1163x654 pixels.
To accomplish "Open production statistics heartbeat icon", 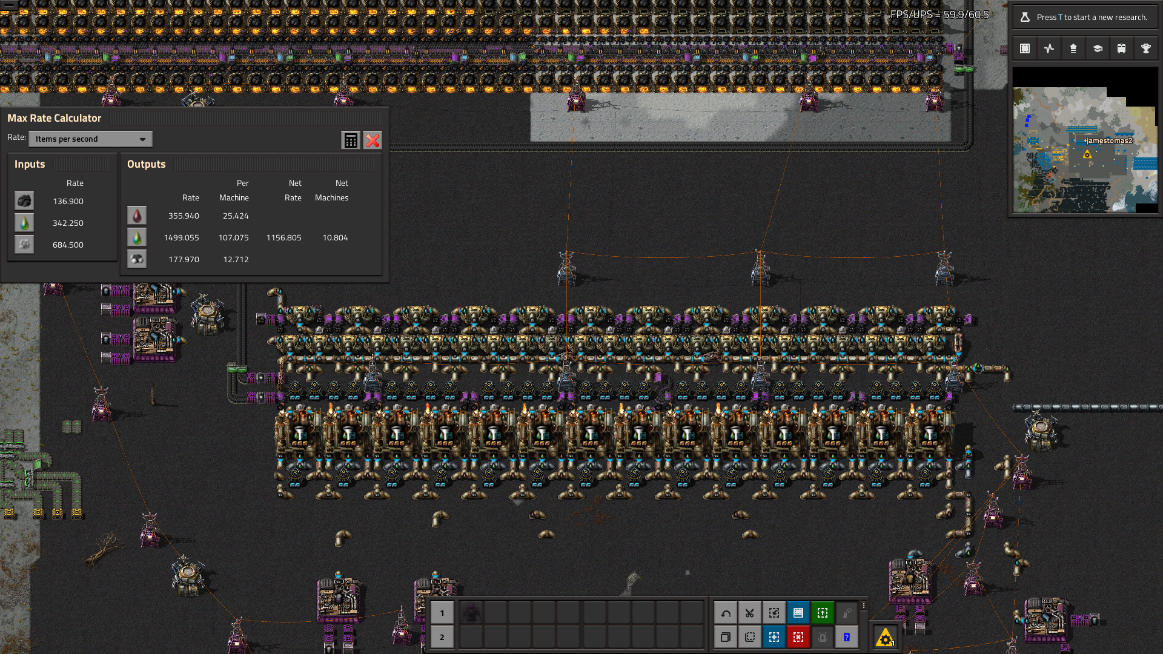I will tap(1049, 48).
